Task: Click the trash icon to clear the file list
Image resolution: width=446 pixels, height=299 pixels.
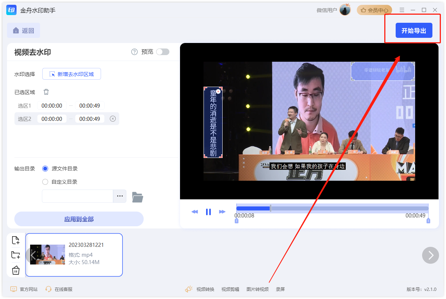Action: (x=16, y=270)
